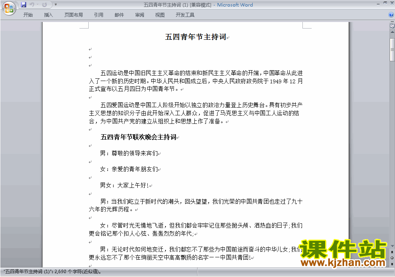Redo the last action
Viewport: 395px width, 277px height.
pyautogui.click(x=45, y=5)
